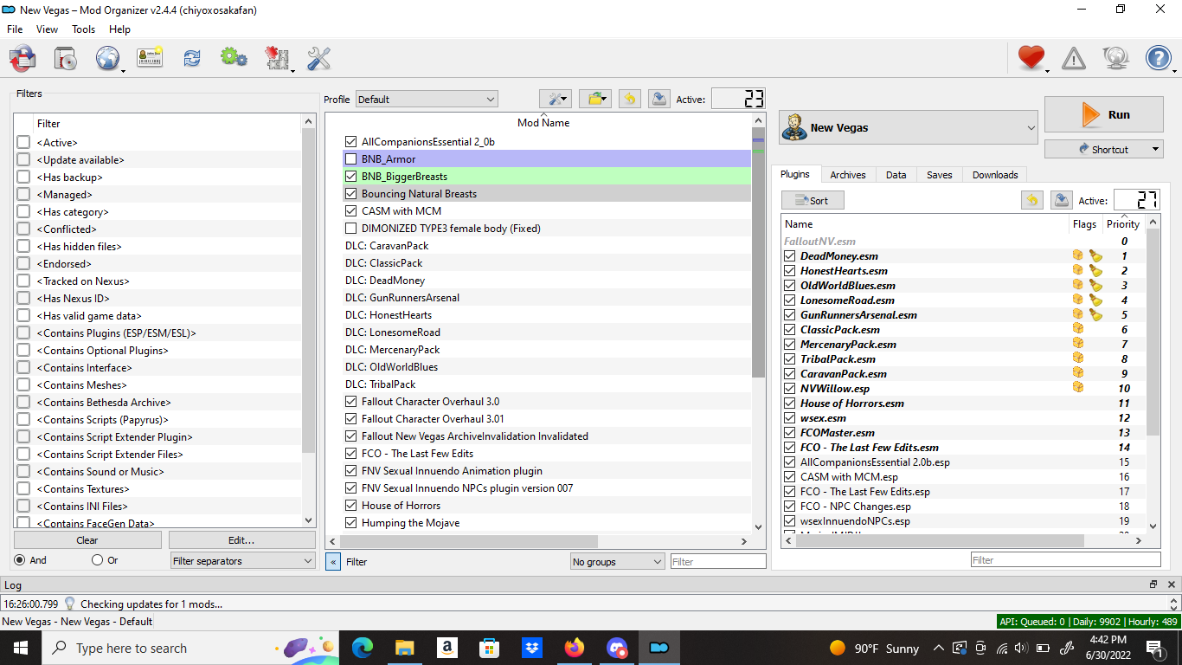Open the New Vegas executable dropdown
The image size is (1182, 665).
click(x=909, y=127)
